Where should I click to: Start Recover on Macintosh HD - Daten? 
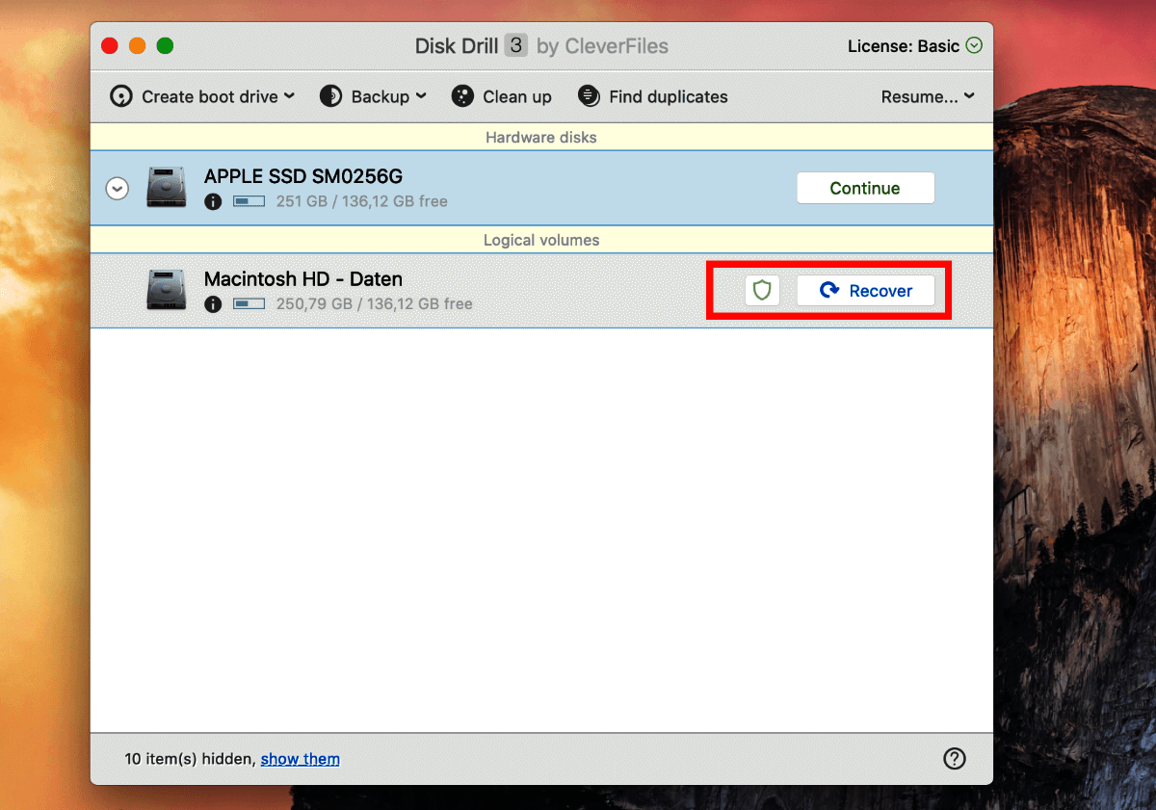point(866,290)
